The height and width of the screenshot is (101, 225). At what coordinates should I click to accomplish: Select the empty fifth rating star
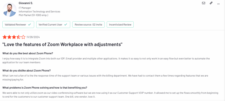[x=23, y=37]
